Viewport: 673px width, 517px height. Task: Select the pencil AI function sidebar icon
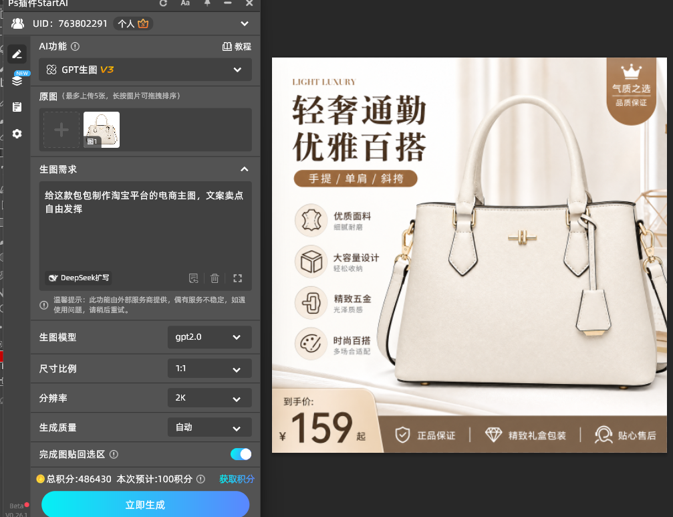17,54
